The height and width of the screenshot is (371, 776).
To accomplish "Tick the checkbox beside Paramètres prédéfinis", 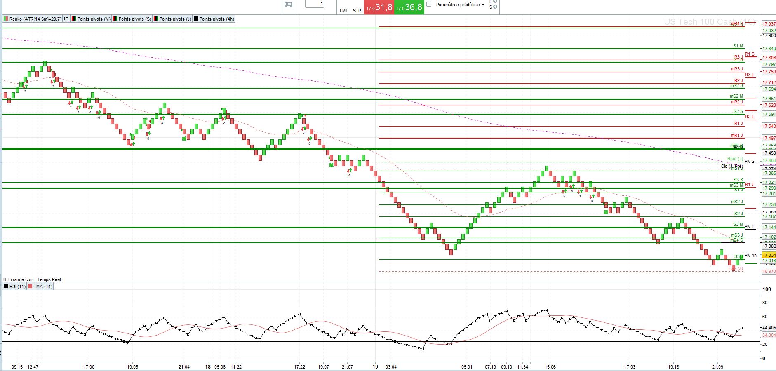I will 429,4.
